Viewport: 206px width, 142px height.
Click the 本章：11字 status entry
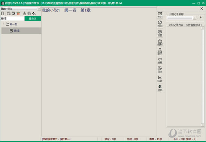pos(156,139)
